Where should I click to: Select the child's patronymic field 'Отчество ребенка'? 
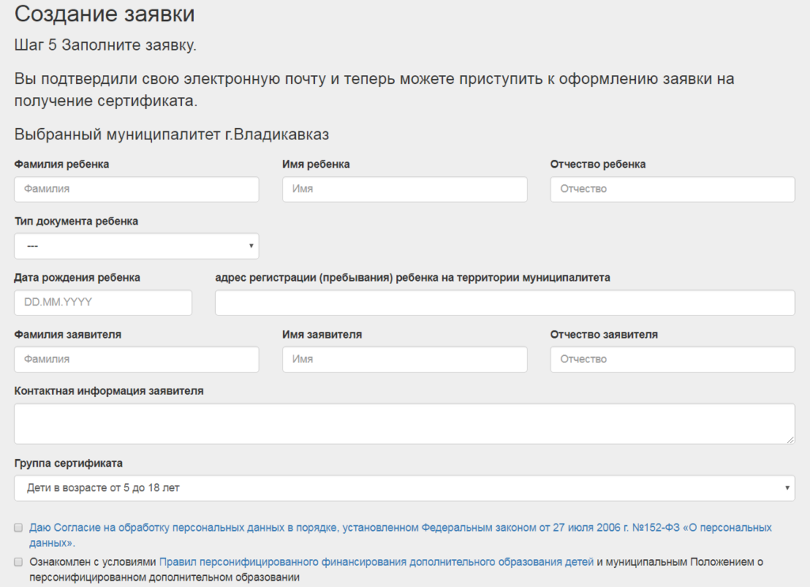pos(672,189)
